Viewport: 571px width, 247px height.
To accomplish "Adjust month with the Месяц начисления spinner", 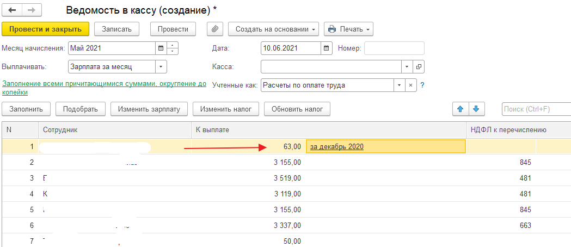I will [173, 48].
